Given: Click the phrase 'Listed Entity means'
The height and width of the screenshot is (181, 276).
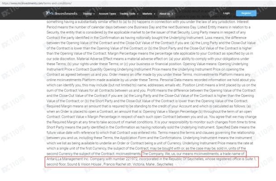Looking at the screenshot, I should (212, 27).
